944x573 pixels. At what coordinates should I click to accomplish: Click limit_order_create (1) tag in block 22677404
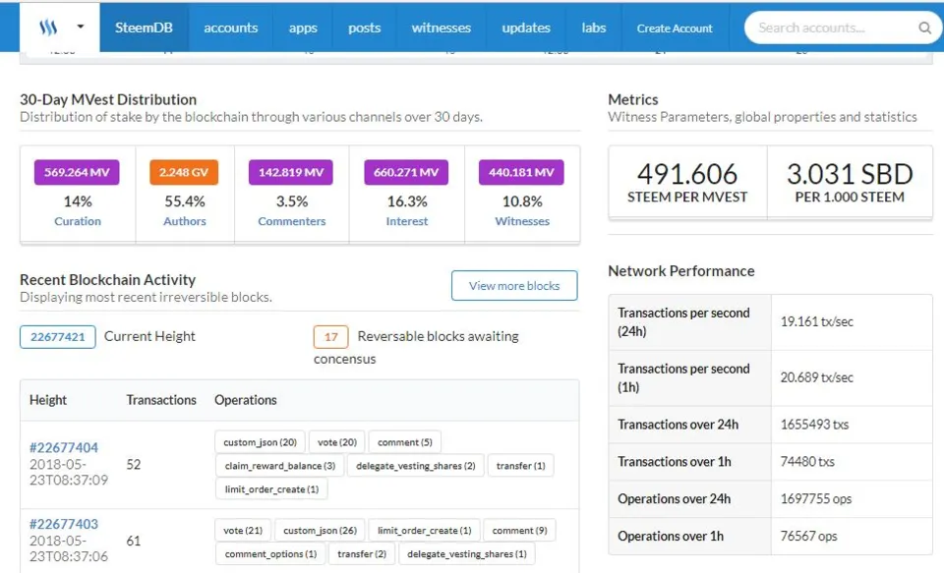tap(271, 488)
